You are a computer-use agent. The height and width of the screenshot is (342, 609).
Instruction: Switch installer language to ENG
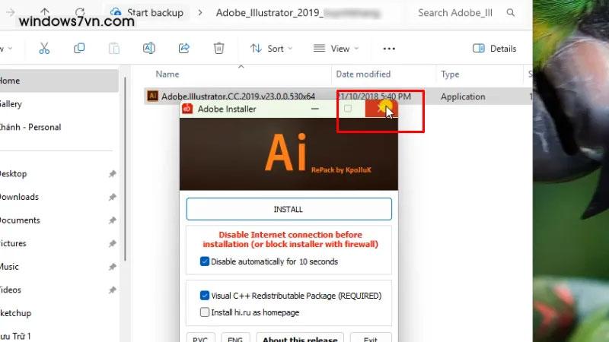tap(236, 338)
